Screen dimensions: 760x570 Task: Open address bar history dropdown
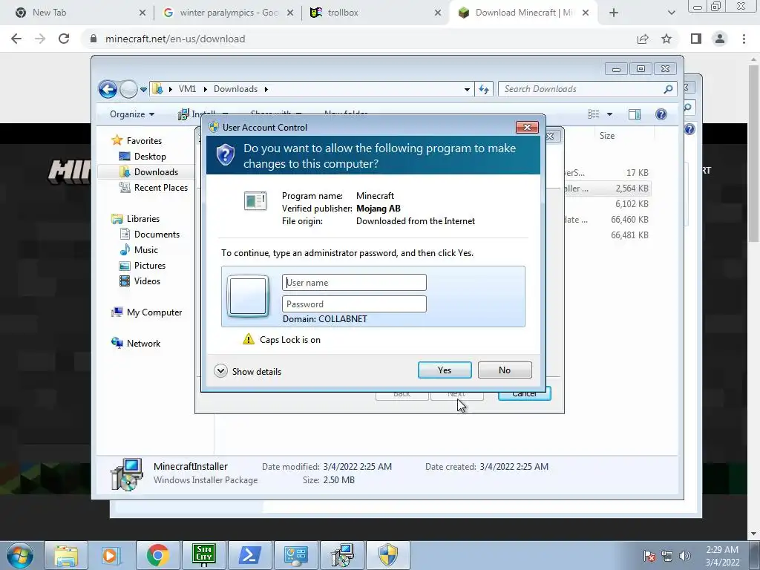[467, 89]
